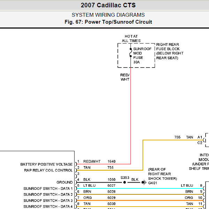Viewport: 209px width, 209px height.
Task: Select circuit number "5027"
Action: 111,186
